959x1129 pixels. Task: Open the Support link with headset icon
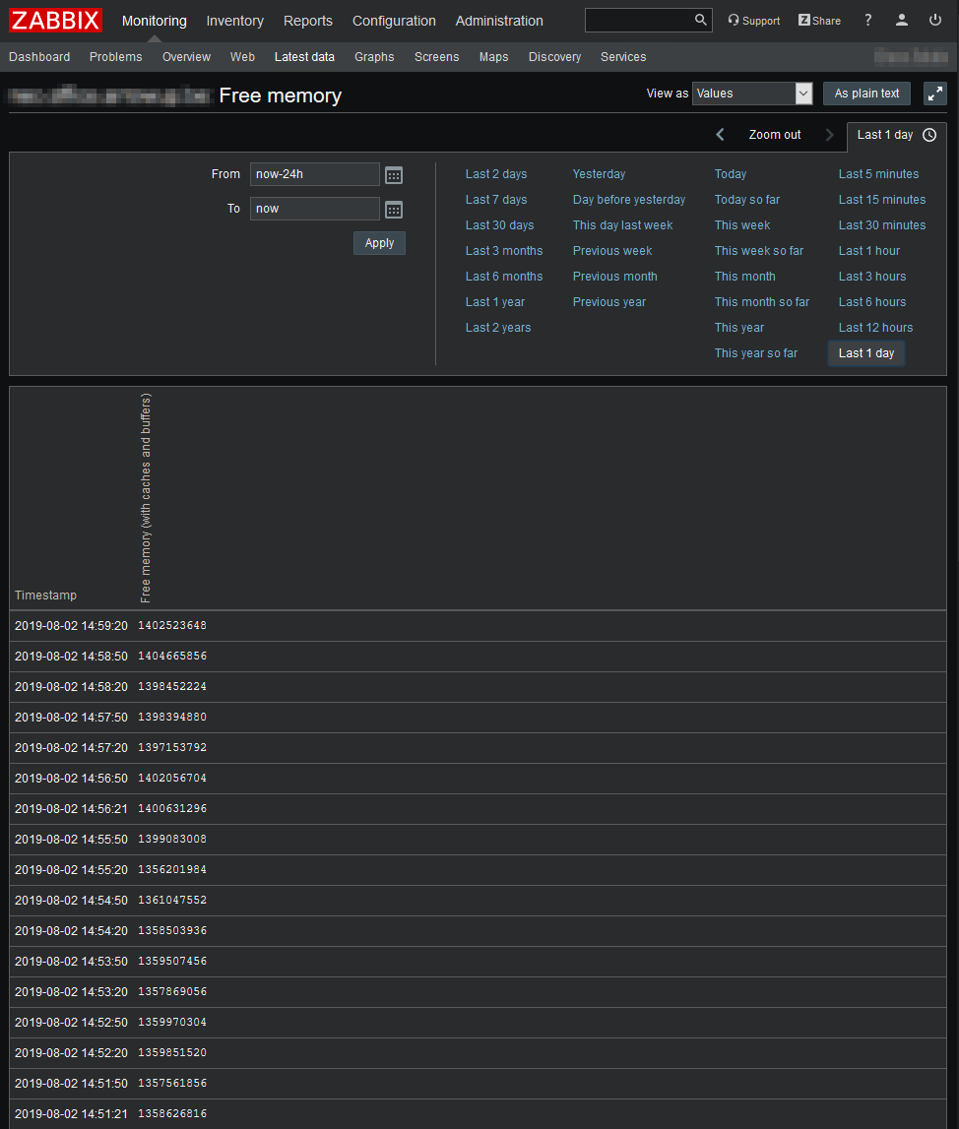pos(753,21)
